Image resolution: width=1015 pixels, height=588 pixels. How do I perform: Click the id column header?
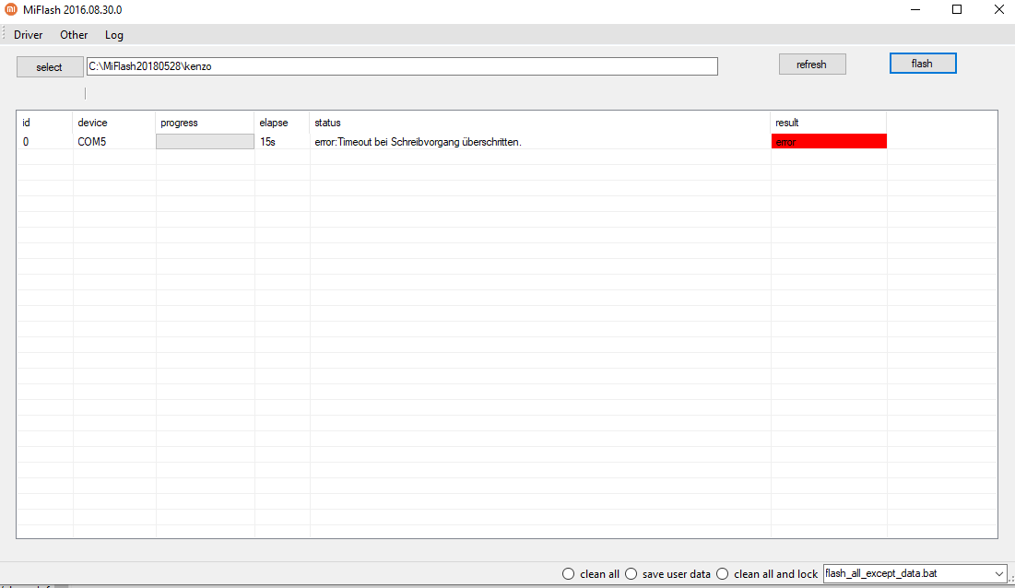44,123
